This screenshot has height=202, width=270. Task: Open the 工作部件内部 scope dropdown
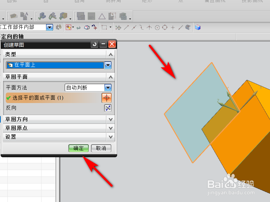click(x=50, y=27)
